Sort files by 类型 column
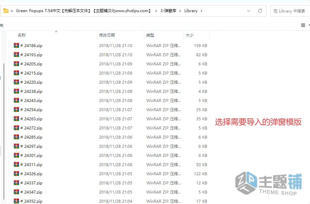The image size is (310, 204). point(150,35)
